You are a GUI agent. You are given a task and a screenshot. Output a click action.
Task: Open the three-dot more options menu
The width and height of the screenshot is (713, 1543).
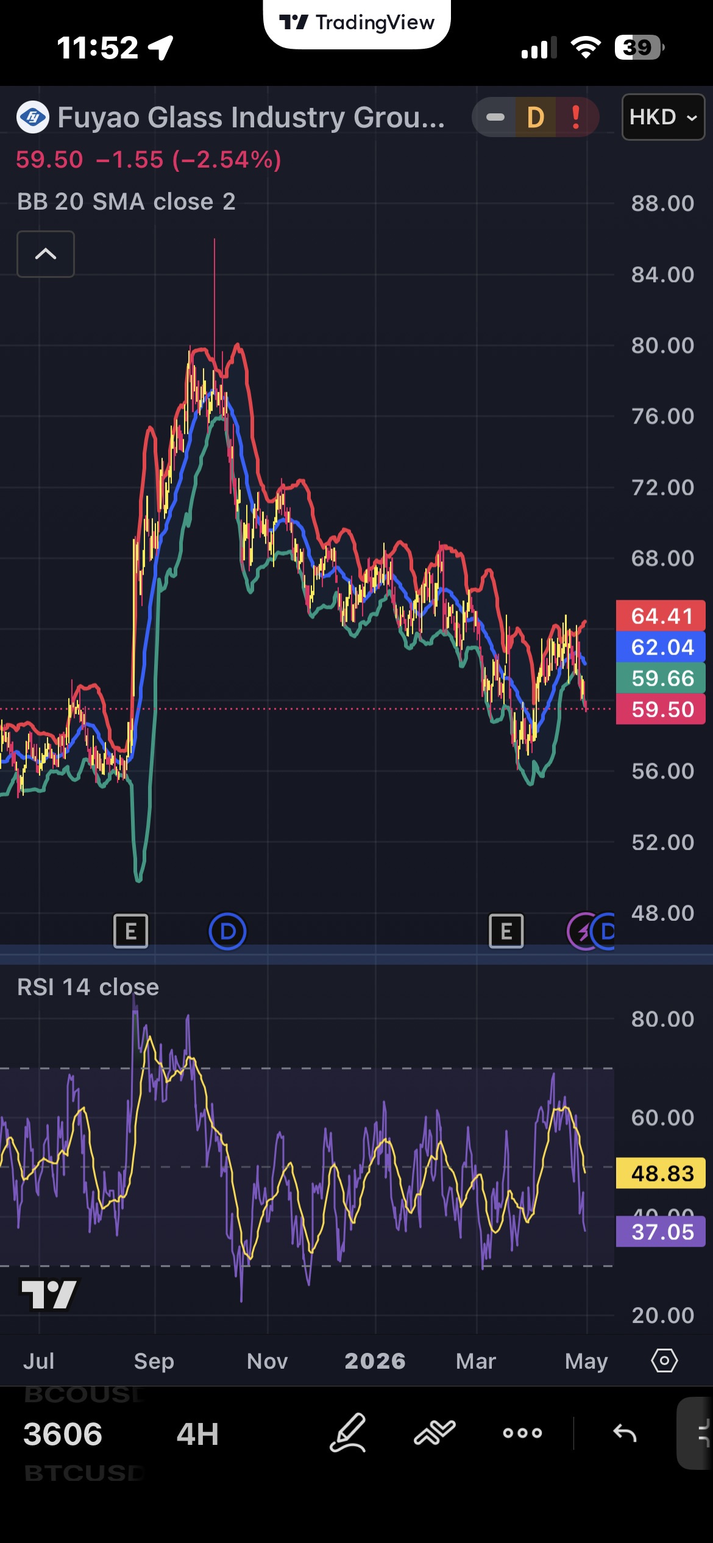[x=522, y=1433]
